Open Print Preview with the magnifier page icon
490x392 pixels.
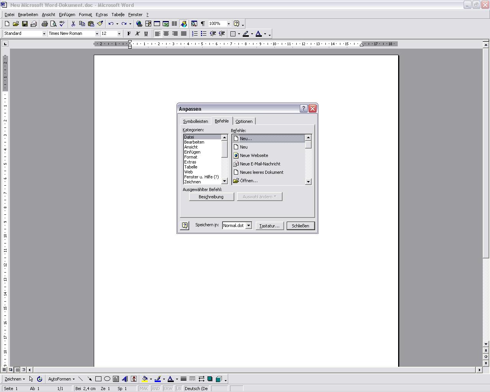(54, 24)
